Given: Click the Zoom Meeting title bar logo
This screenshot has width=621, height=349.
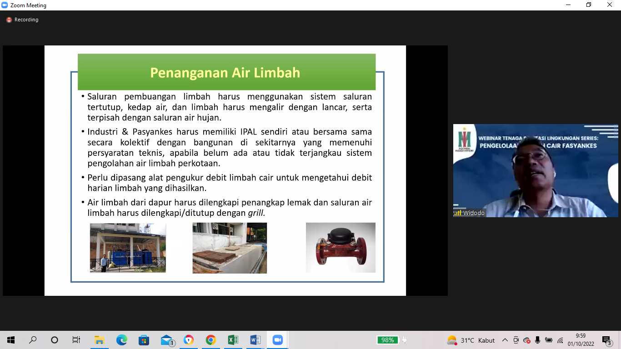Looking at the screenshot, I should click(x=5, y=5).
